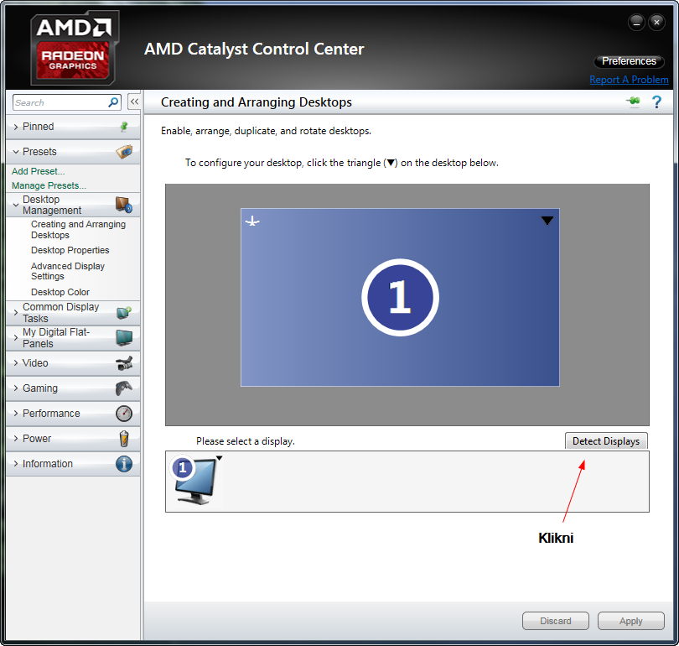Click the Desktop Management section icon
Screen dimensions: 679x646
[124, 205]
